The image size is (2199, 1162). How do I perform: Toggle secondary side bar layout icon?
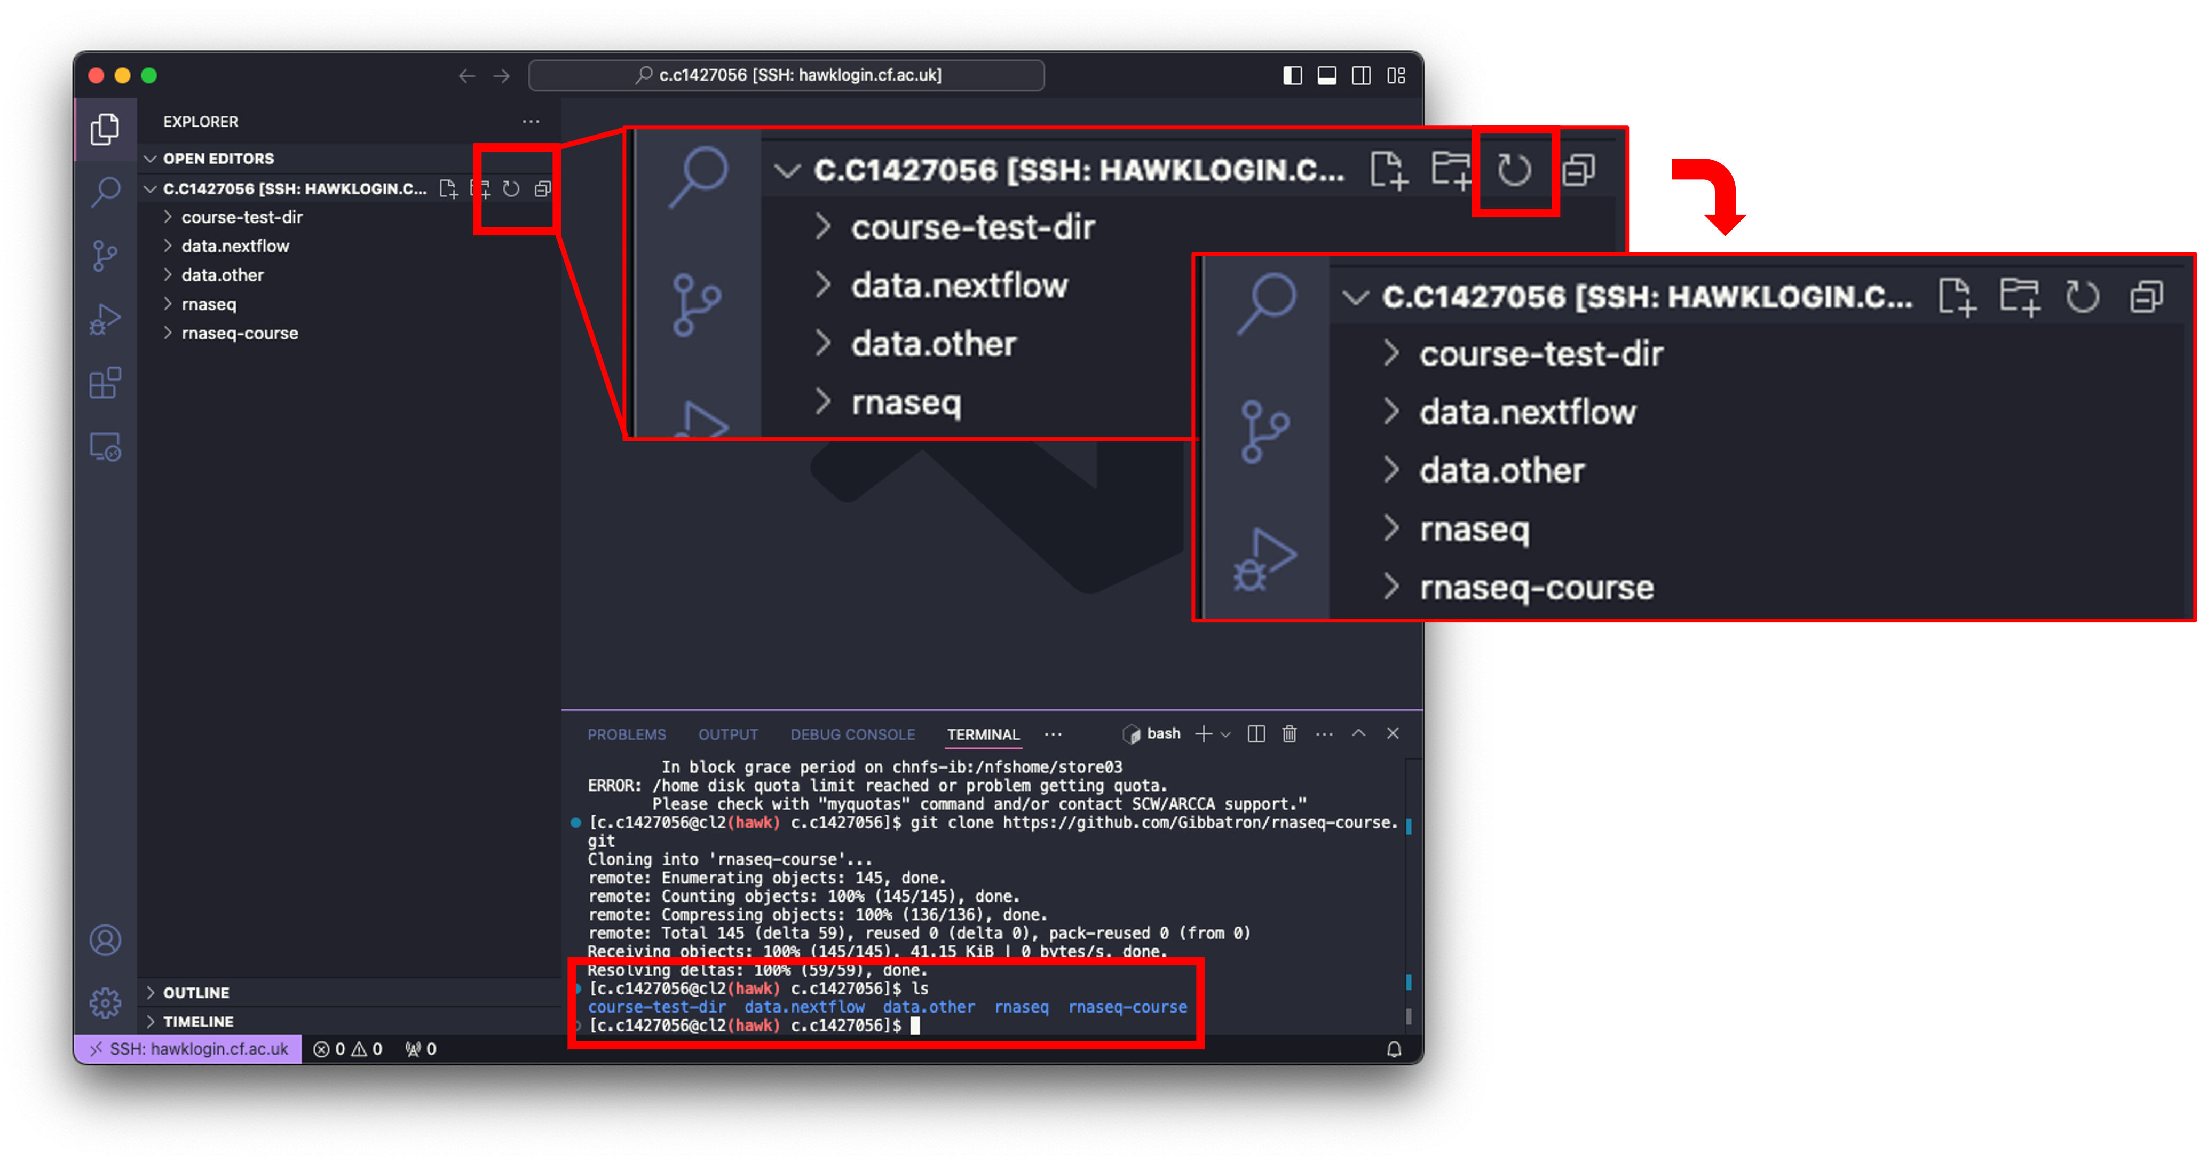click(1362, 76)
